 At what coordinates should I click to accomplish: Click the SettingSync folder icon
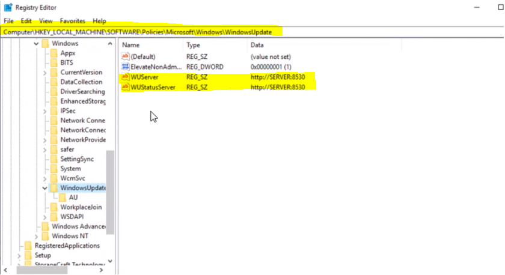(x=54, y=159)
